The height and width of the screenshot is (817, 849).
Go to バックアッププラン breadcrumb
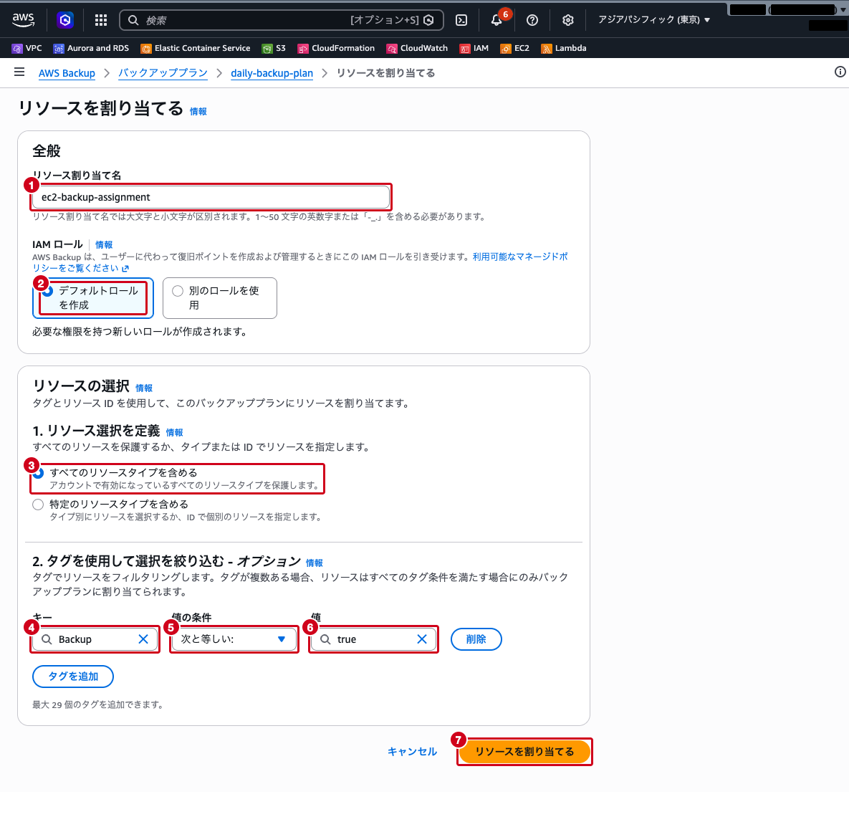(x=163, y=73)
